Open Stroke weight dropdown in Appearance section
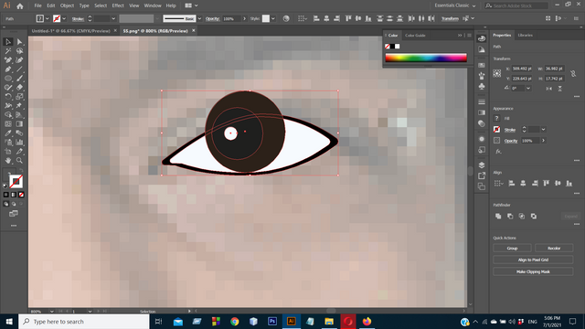The height and width of the screenshot is (329, 585). click(543, 130)
